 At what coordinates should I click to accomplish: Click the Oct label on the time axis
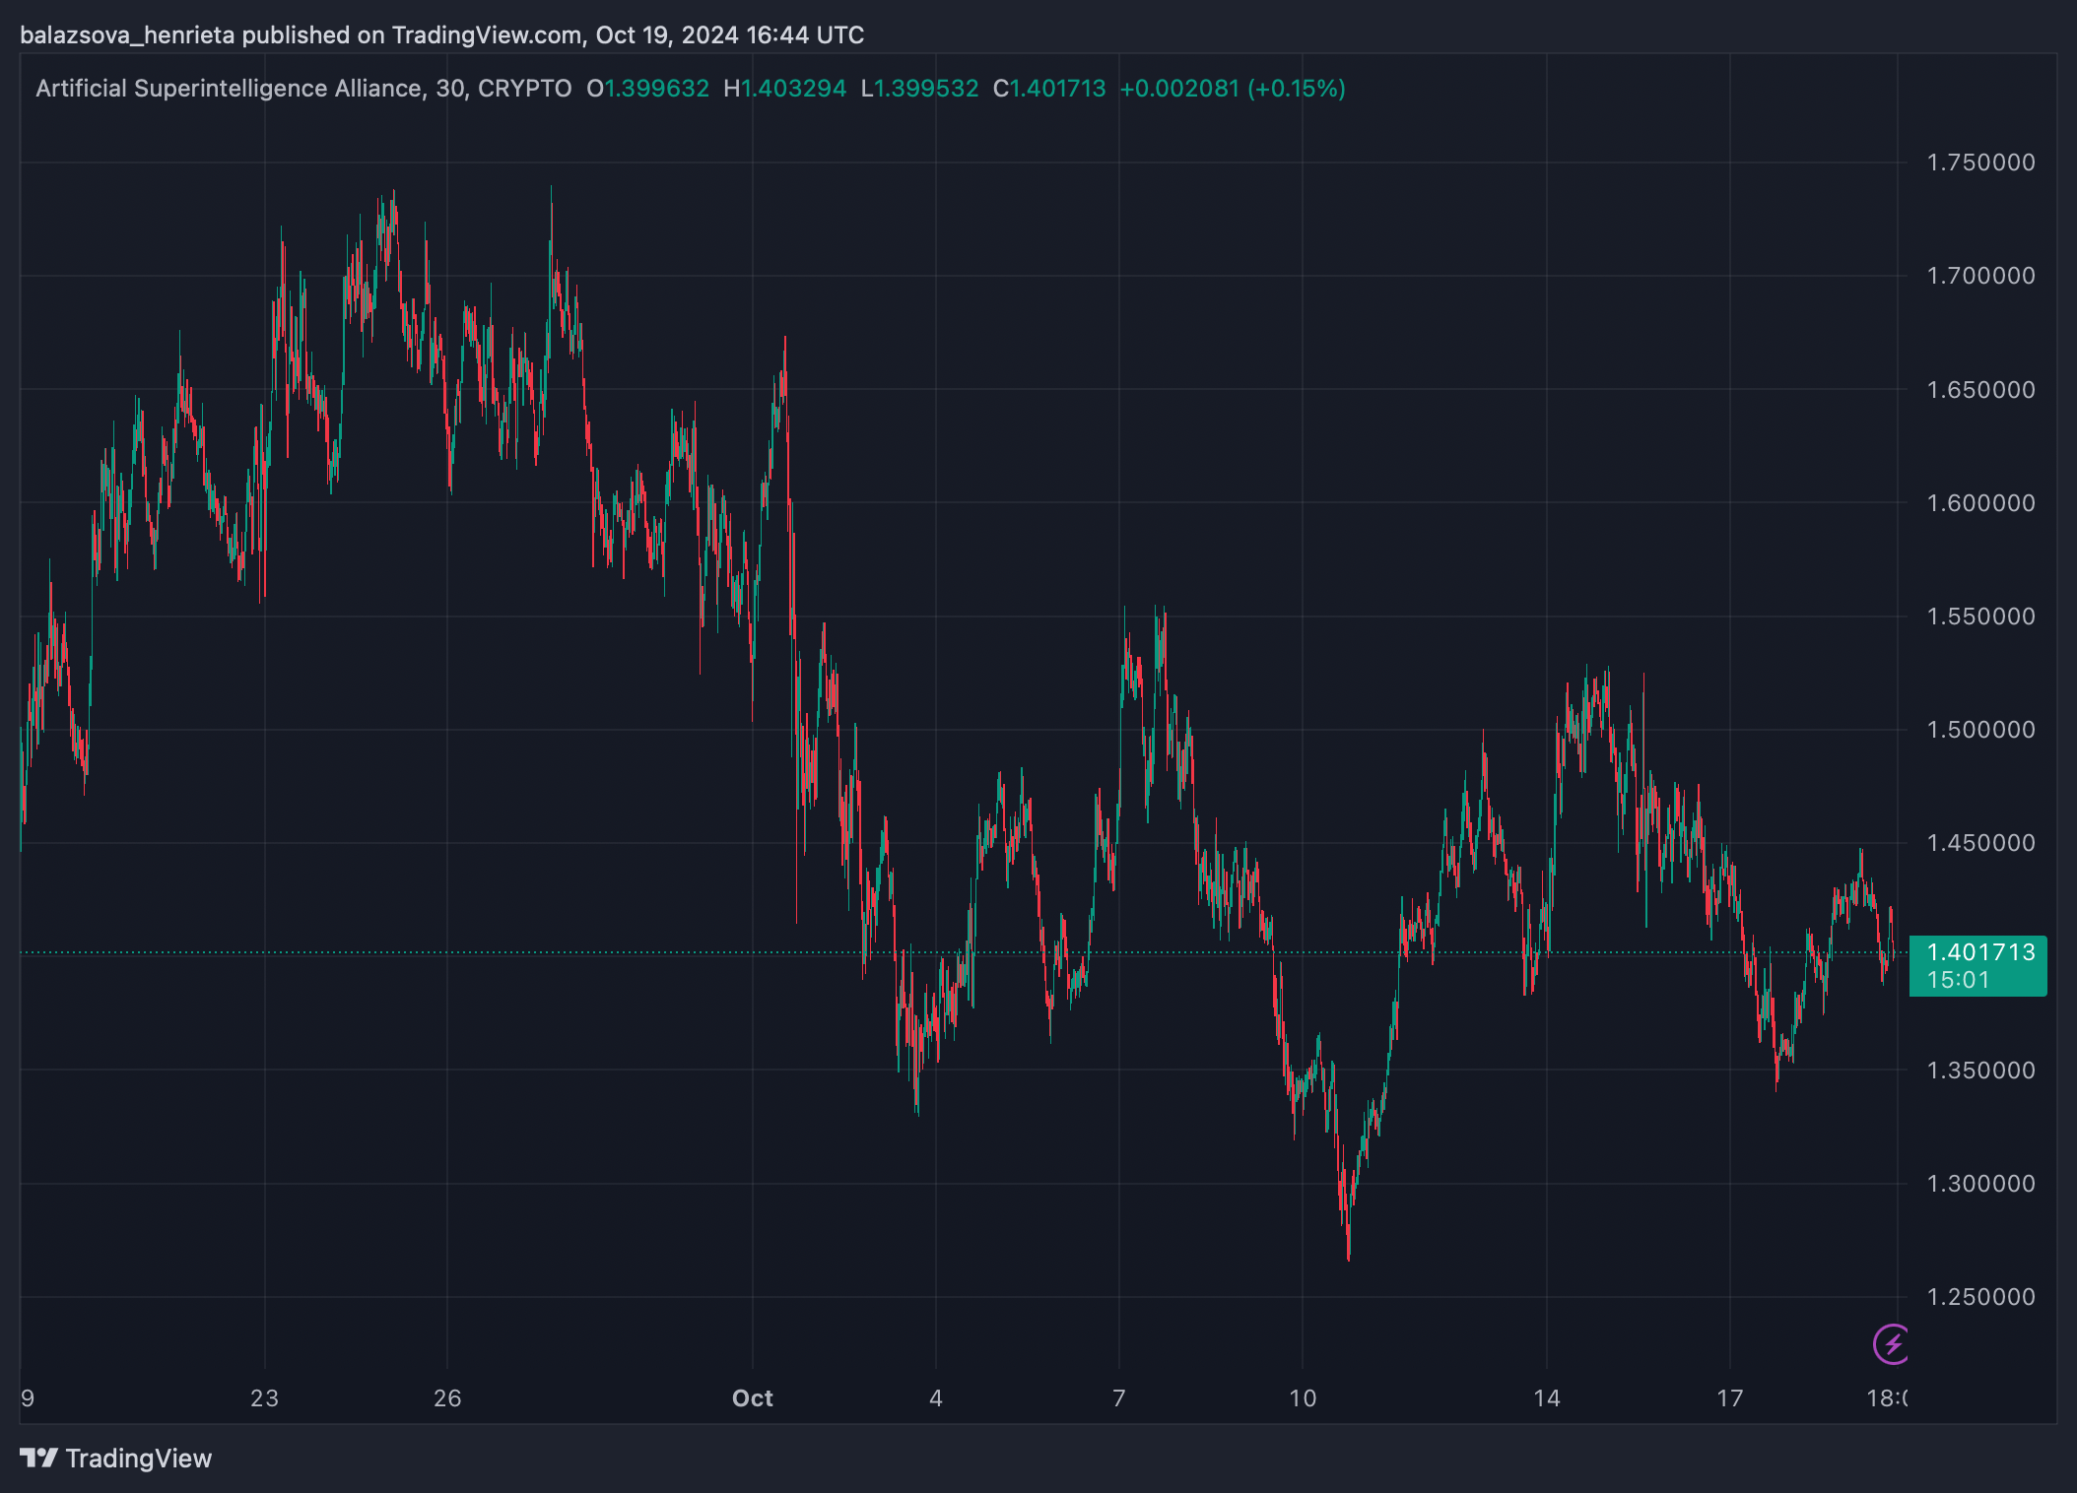(752, 1398)
